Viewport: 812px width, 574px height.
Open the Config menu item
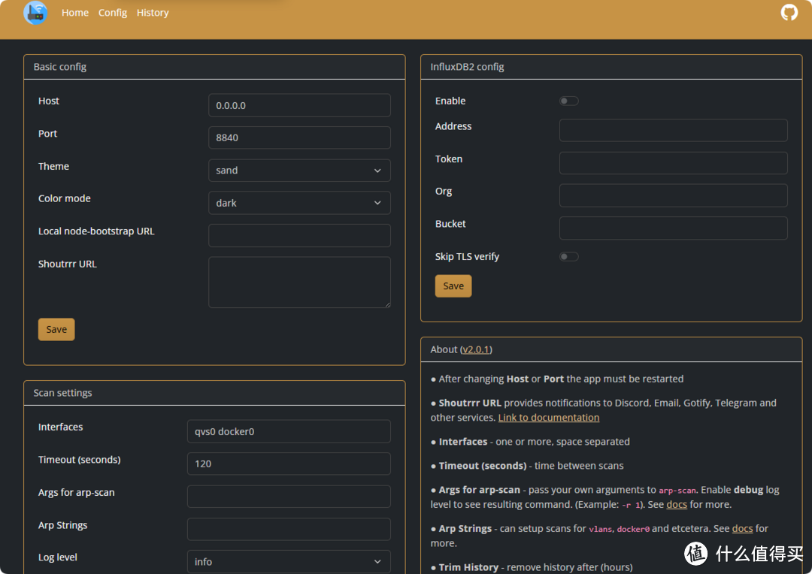(x=113, y=13)
